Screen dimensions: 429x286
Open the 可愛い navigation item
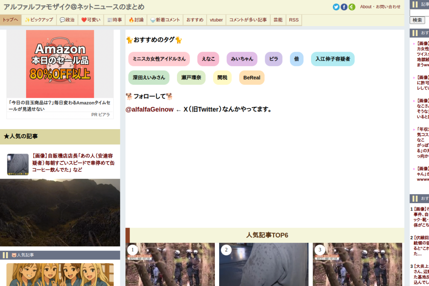(91, 20)
